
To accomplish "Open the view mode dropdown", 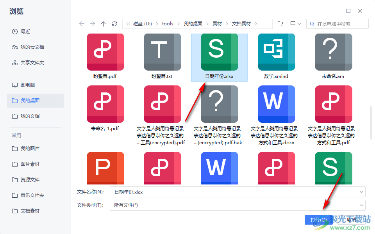I will coord(295,24).
